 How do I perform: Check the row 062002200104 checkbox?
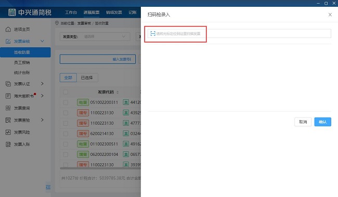(66, 154)
